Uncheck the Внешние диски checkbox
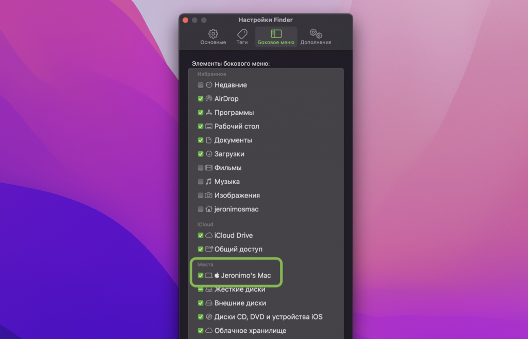The height and width of the screenshot is (339, 528). coord(201,303)
